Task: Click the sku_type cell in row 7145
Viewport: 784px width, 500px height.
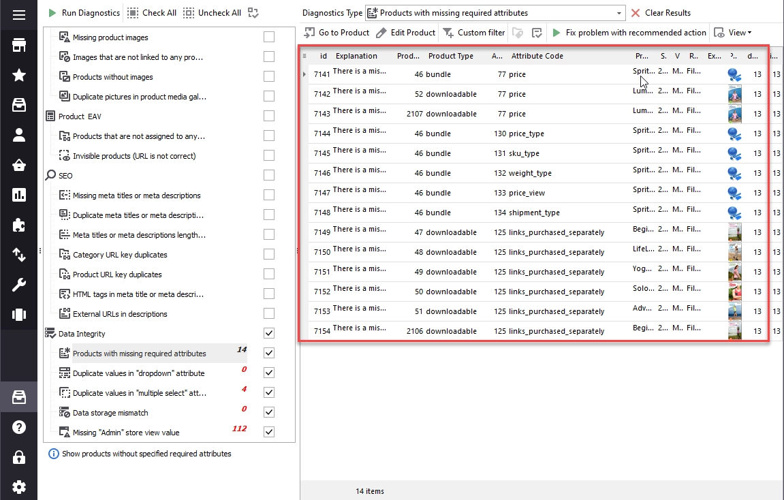Action: point(524,153)
